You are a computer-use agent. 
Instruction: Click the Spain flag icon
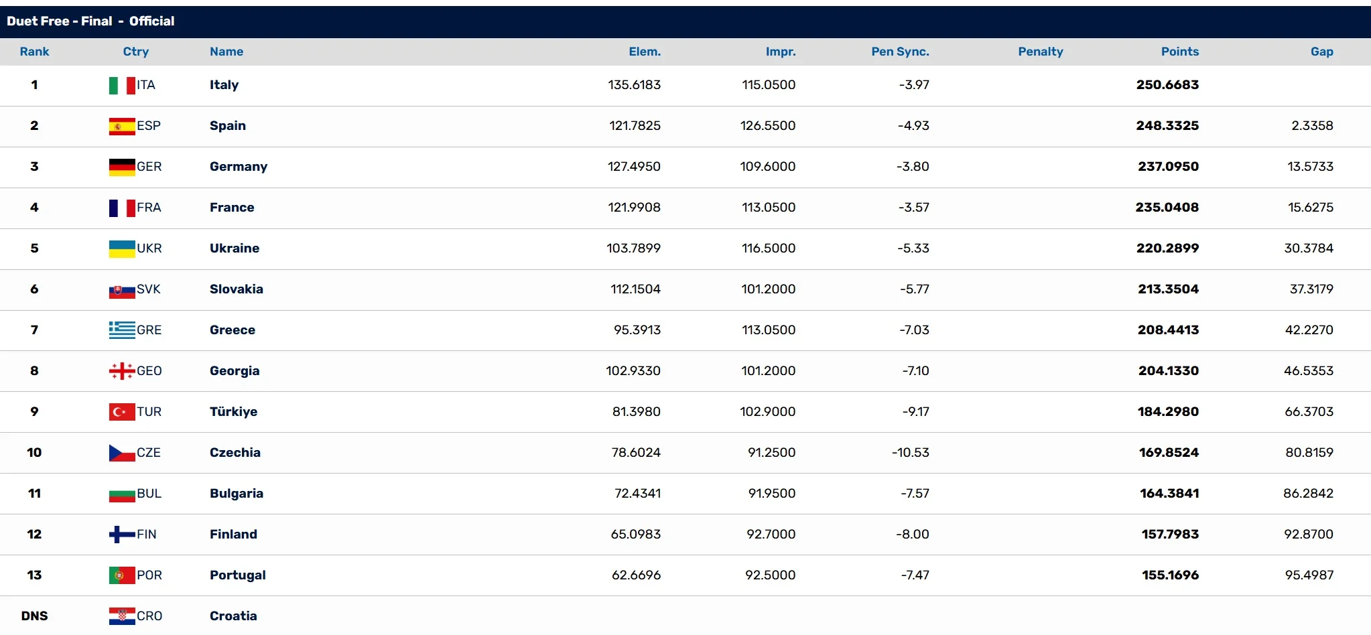pyautogui.click(x=122, y=126)
